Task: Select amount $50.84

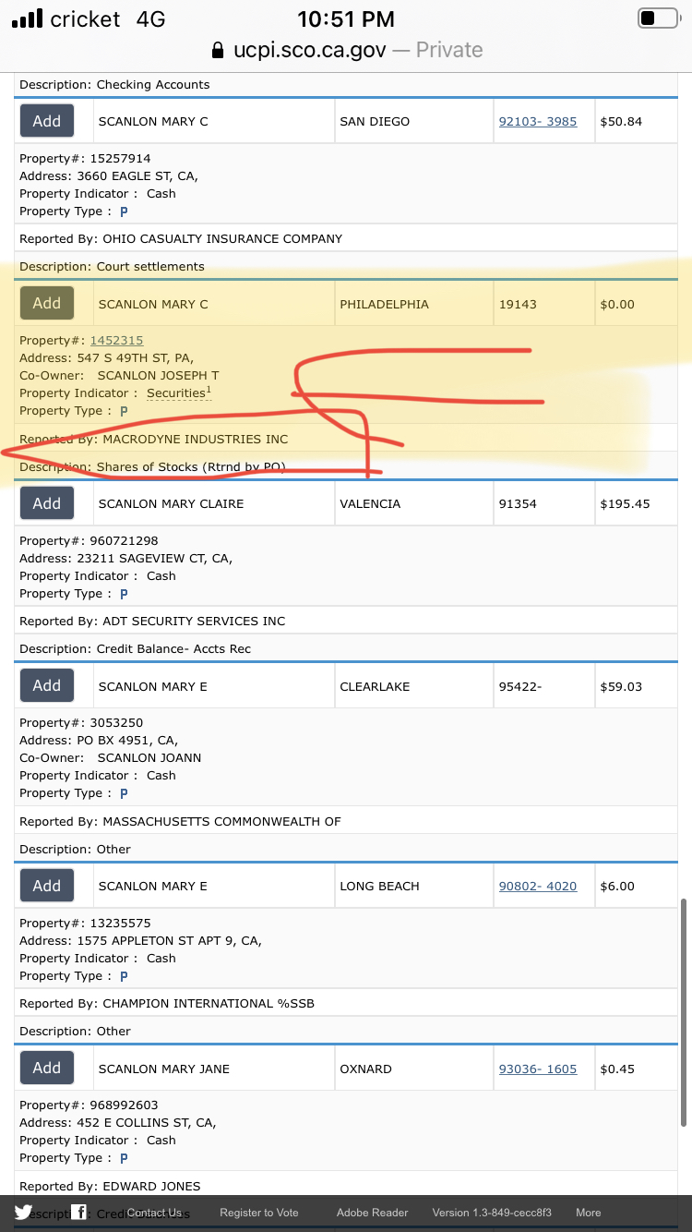Action: pos(621,121)
